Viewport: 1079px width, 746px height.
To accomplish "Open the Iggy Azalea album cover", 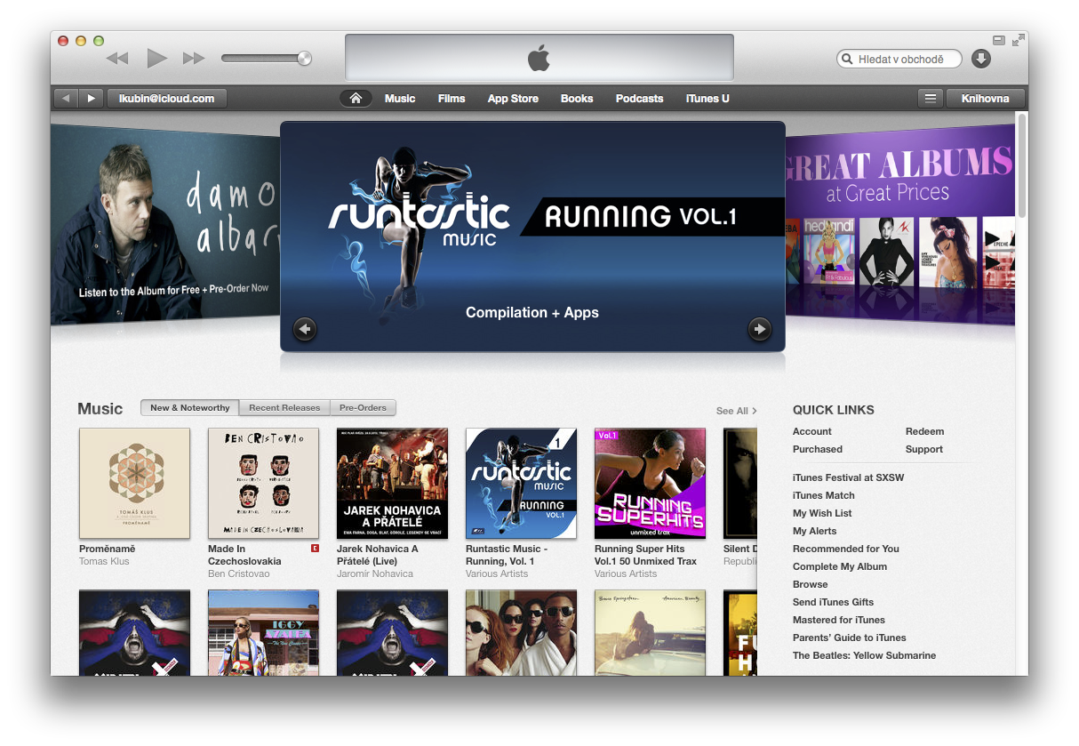I will 263,632.
